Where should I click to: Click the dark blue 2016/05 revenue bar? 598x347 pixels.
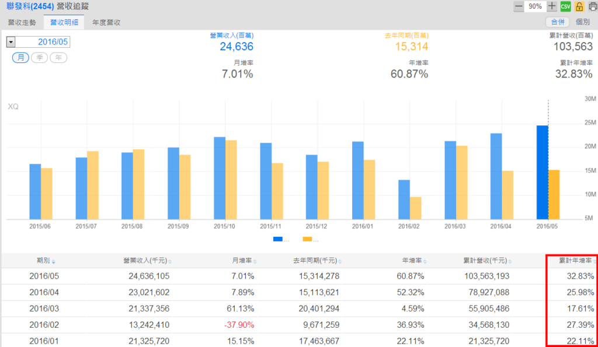(x=543, y=173)
